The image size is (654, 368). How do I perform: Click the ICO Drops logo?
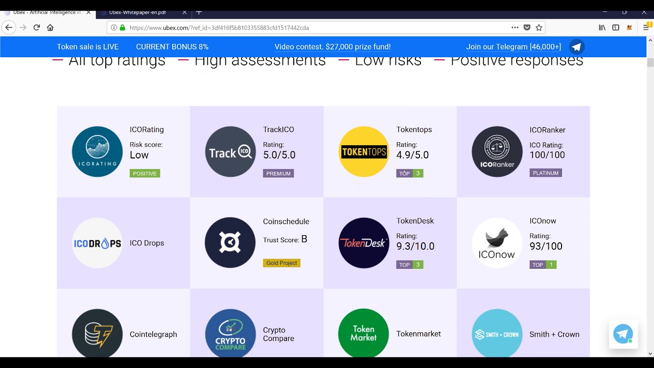(97, 243)
